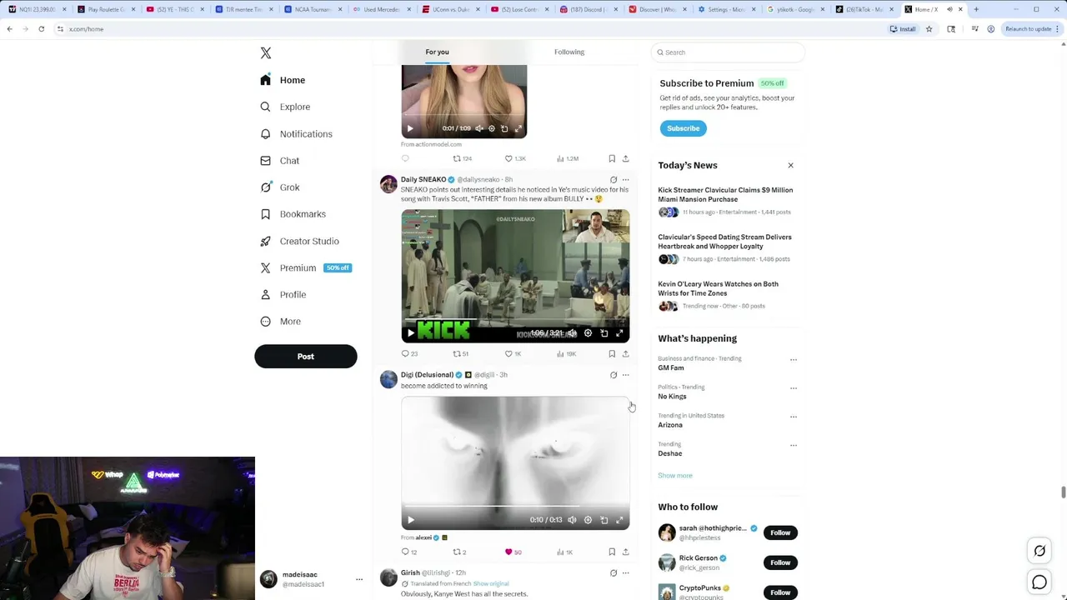
Task: Close the Today's News panel
Action: point(790,165)
